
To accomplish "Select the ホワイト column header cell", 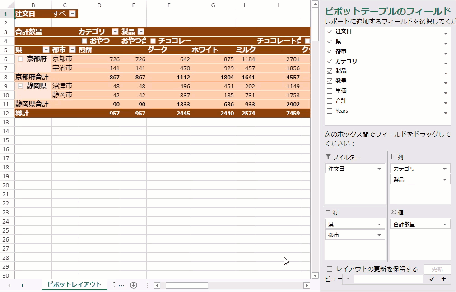I will (213, 50).
